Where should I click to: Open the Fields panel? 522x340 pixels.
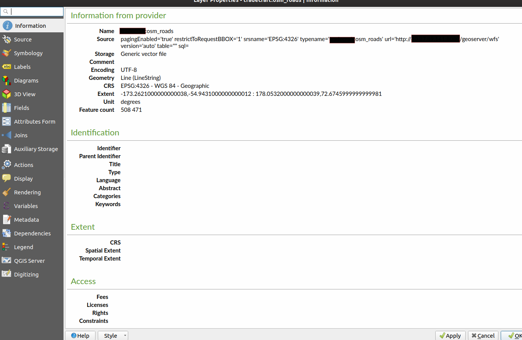(x=22, y=108)
